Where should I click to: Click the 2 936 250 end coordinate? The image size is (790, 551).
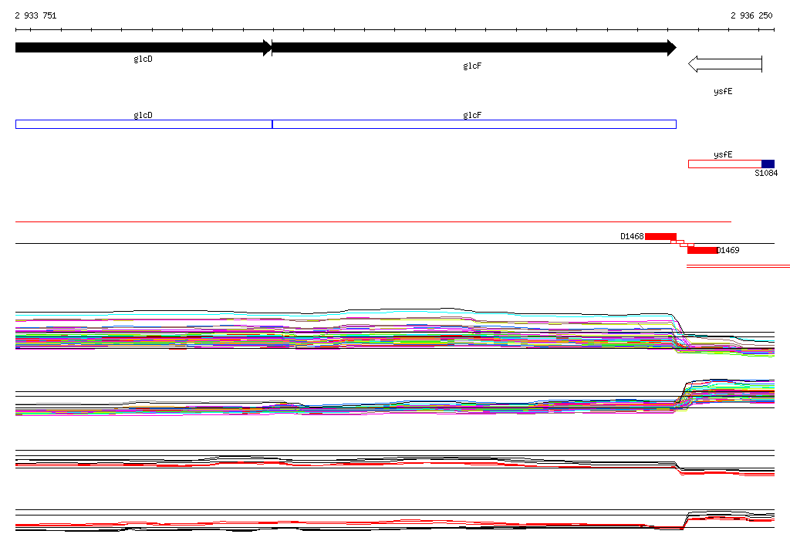tap(751, 15)
